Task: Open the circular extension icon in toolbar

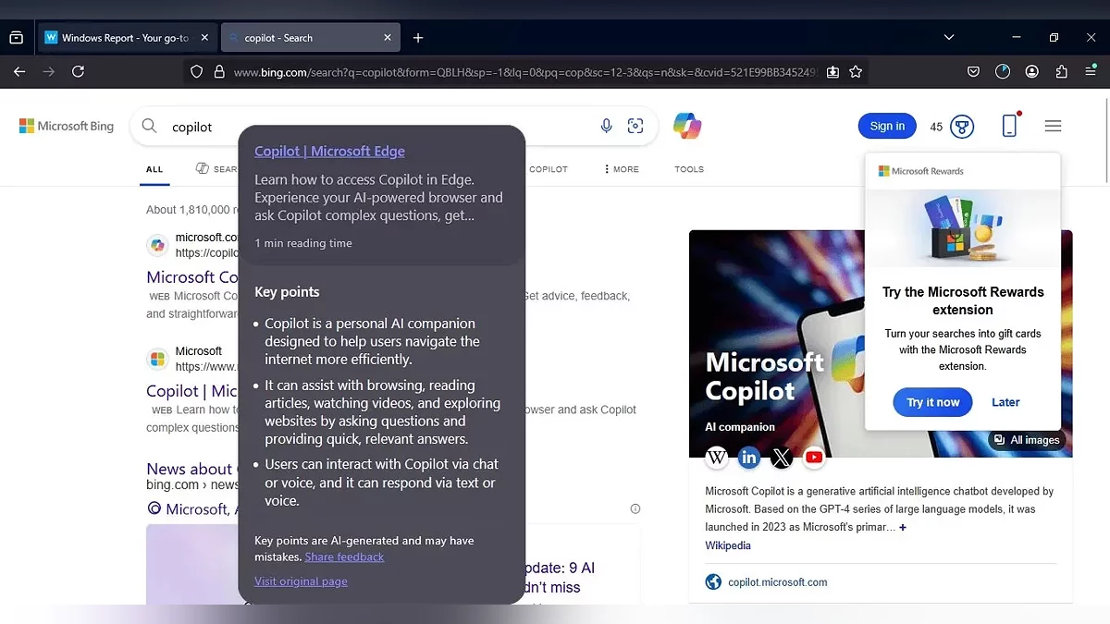Action: [x=1003, y=71]
